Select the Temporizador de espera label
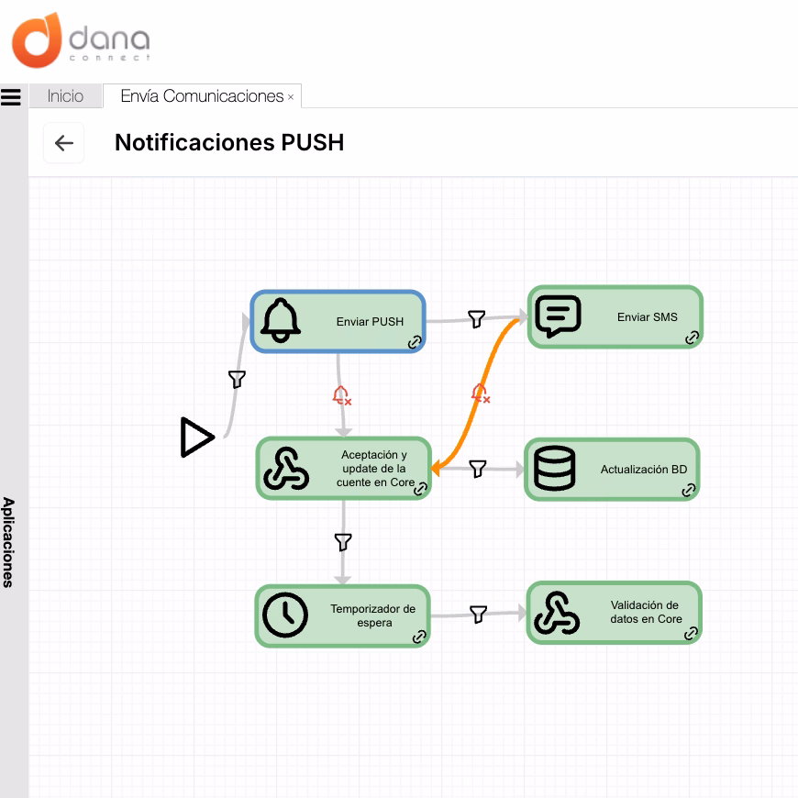798x798 pixels. coord(373,615)
